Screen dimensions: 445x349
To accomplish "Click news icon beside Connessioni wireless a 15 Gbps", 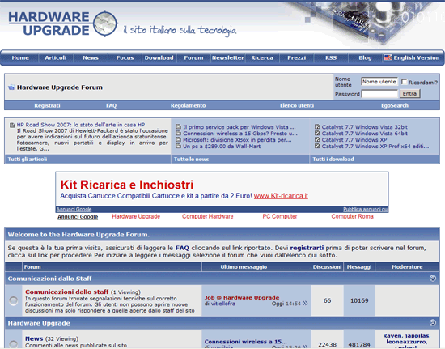I will coord(179,133).
